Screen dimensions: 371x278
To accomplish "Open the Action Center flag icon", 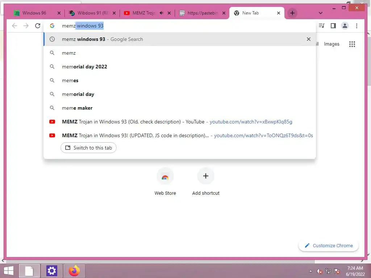I will point(337,271).
